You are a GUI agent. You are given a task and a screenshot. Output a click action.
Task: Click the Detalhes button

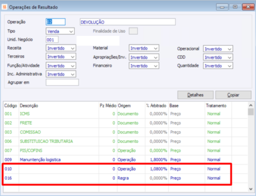click(196, 95)
